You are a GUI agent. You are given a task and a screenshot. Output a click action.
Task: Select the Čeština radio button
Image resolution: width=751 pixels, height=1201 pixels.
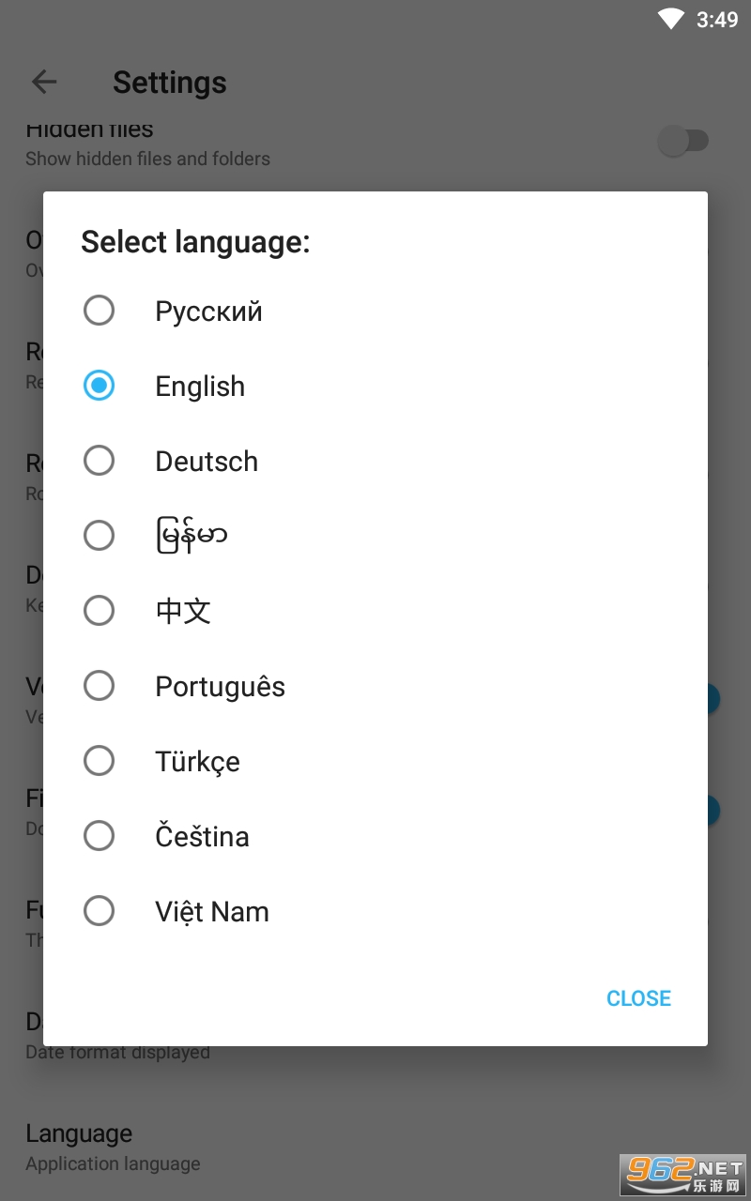[99, 836]
